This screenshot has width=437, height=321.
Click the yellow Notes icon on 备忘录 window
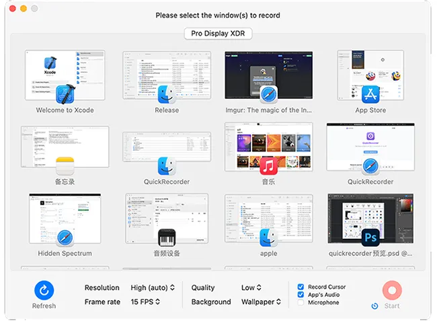pos(65,164)
